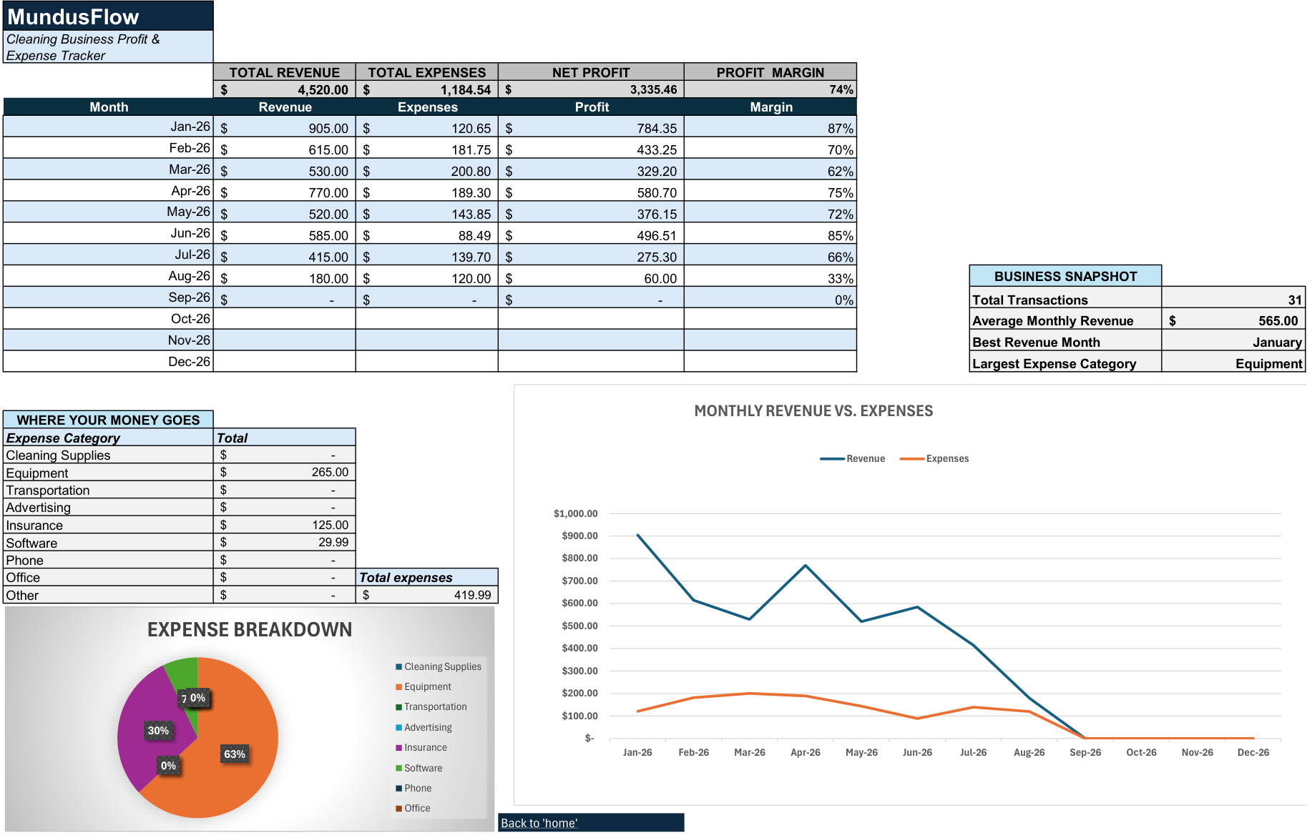
Task: Click the Apr-26 profit cell 580.70
Action: [x=591, y=192]
